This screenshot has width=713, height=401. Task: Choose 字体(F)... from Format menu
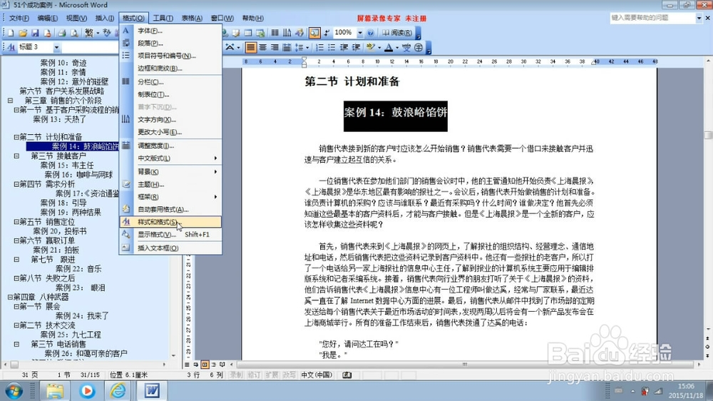(x=170, y=31)
